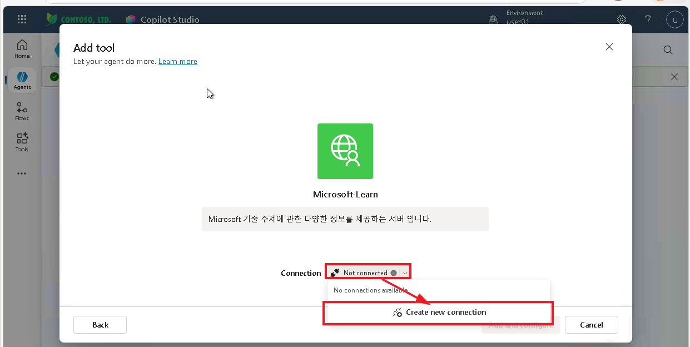Click the Connection label
The image size is (690, 347).
pos(301,273)
